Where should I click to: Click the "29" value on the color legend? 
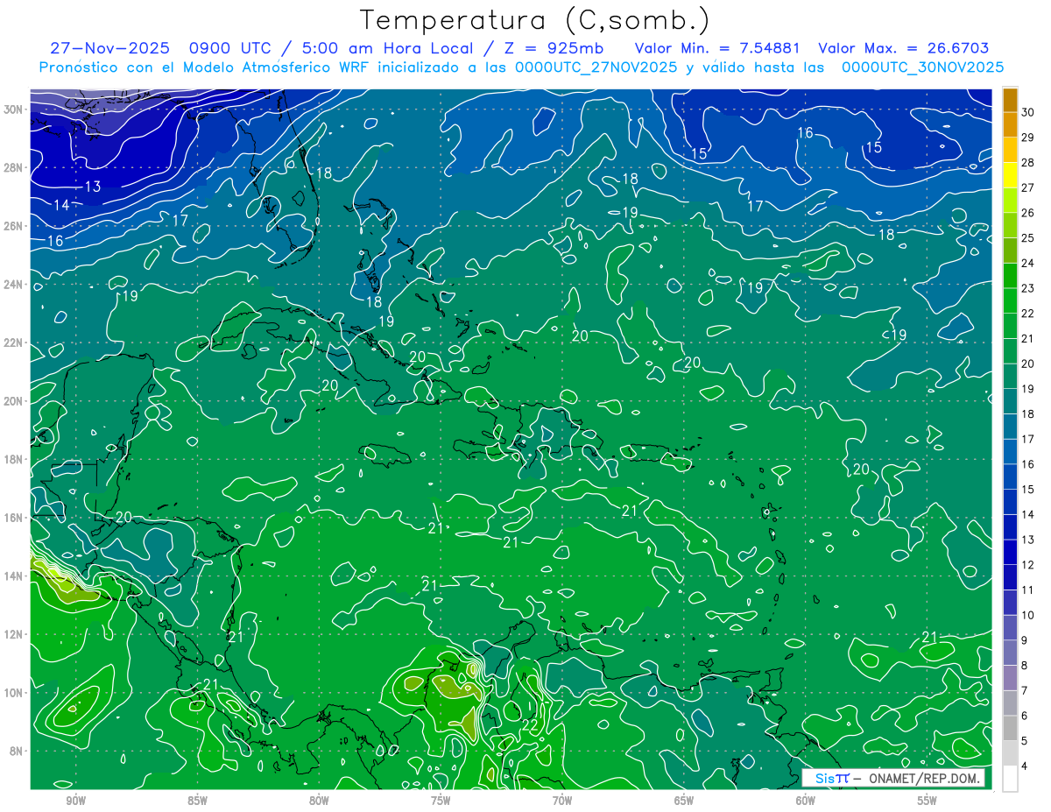(x=1028, y=138)
